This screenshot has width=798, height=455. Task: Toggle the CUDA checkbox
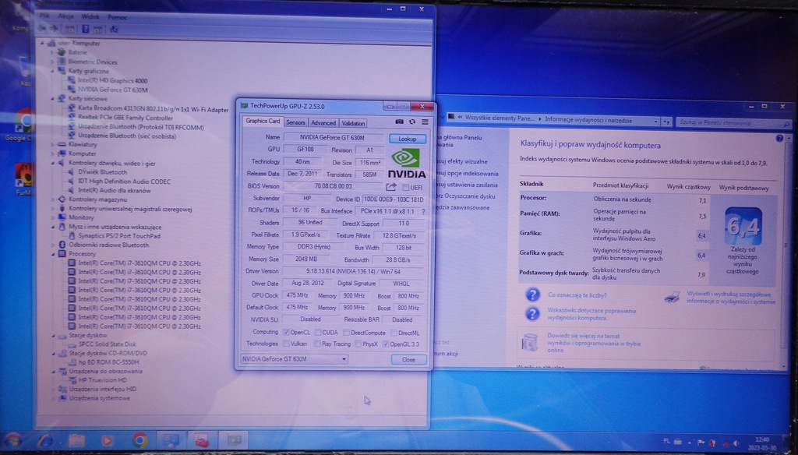(x=318, y=333)
